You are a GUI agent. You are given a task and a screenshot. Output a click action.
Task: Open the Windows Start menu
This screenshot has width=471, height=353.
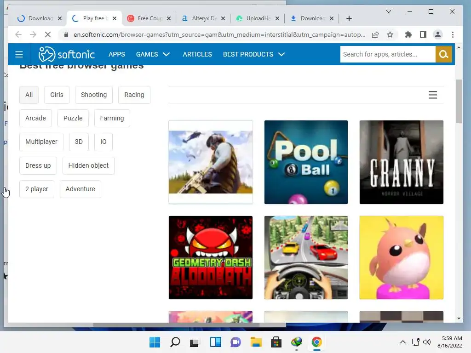click(155, 342)
